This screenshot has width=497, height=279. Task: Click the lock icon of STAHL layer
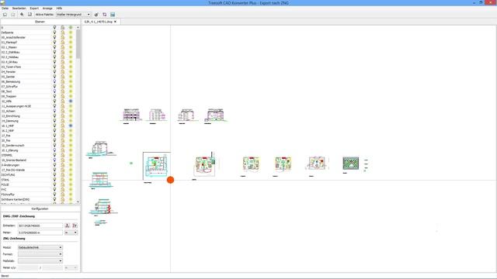(x=62, y=180)
